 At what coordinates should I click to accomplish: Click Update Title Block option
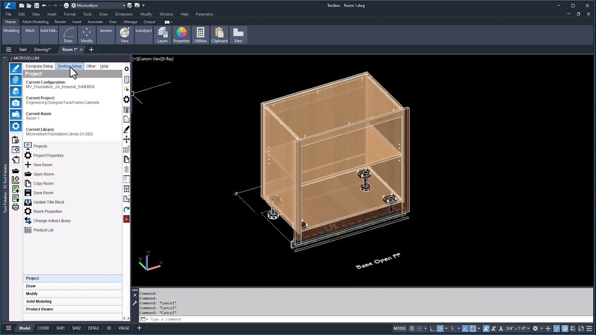[49, 202]
